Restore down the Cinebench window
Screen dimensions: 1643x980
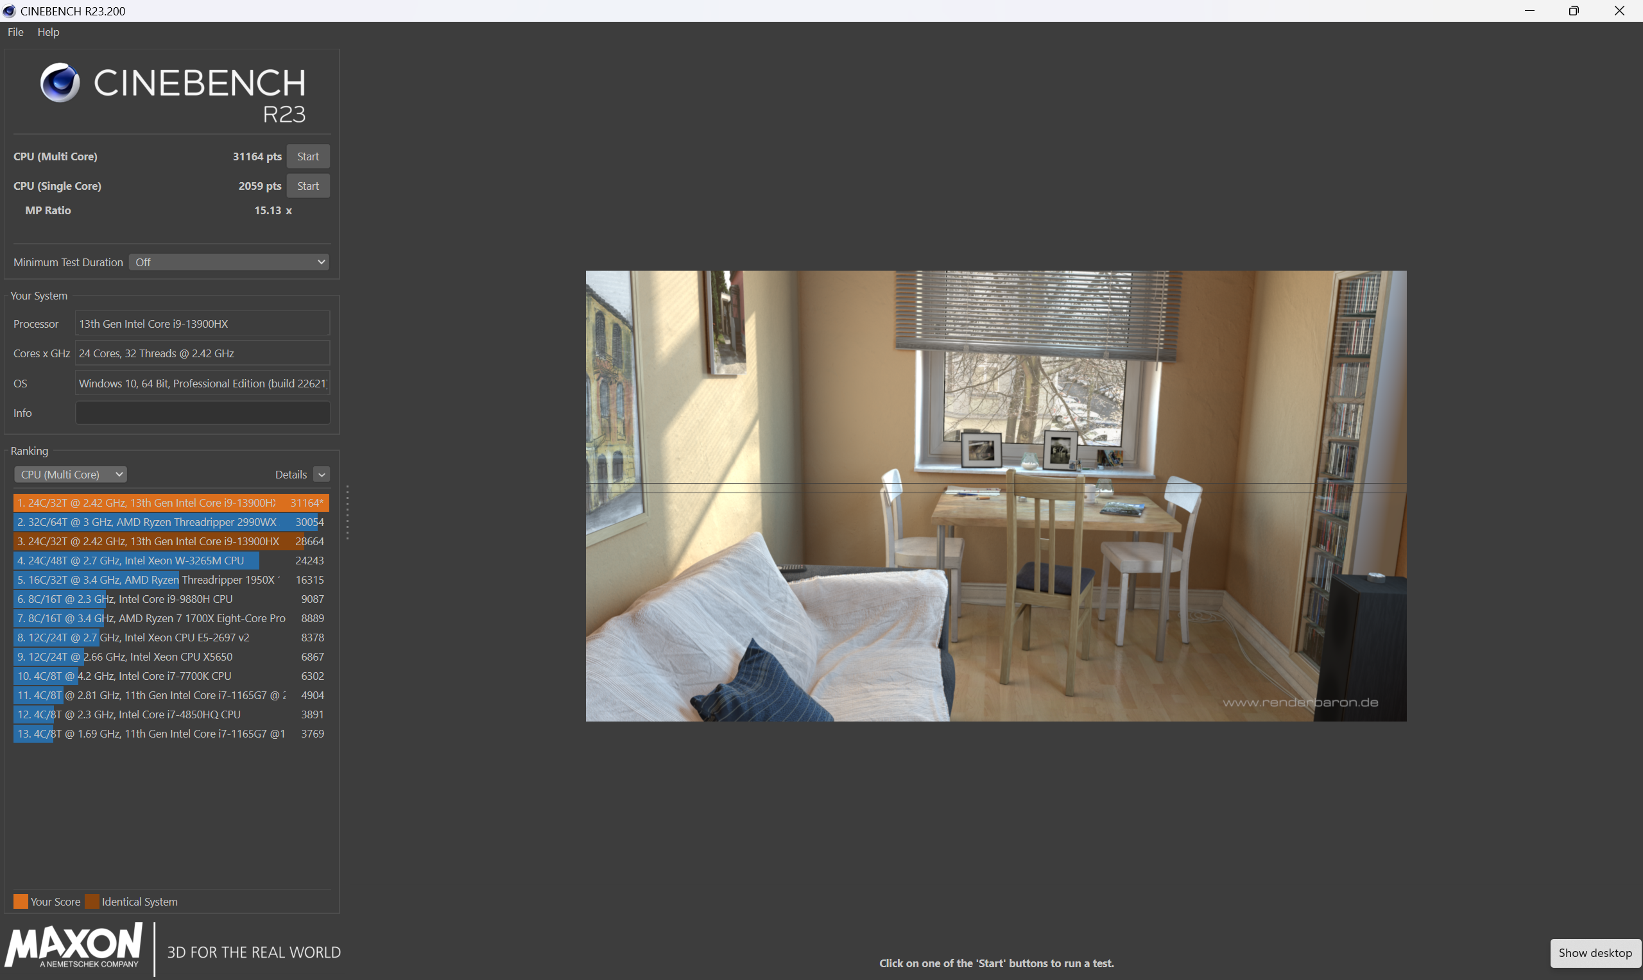pos(1574,10)
